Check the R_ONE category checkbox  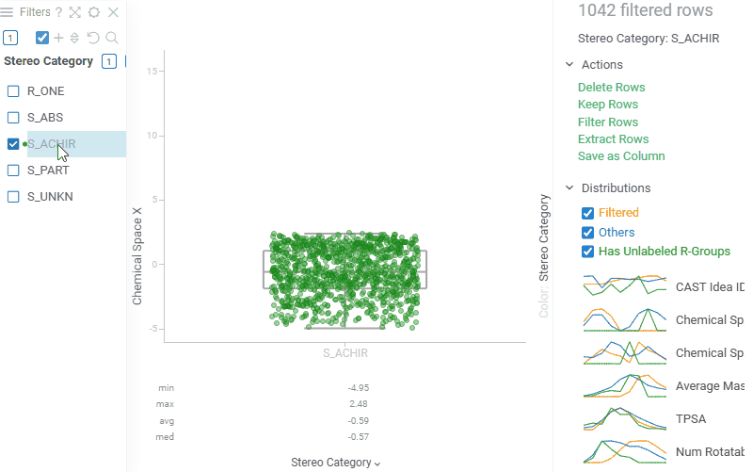pyautogui.click(x=13, y=91)
